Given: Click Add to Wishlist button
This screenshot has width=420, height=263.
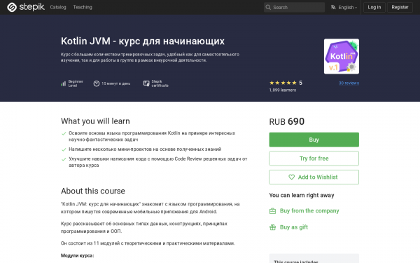Looking at the screenshot, I should point(314,177).
